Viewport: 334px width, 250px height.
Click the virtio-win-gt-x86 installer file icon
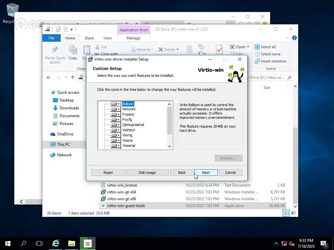[103, 199]
